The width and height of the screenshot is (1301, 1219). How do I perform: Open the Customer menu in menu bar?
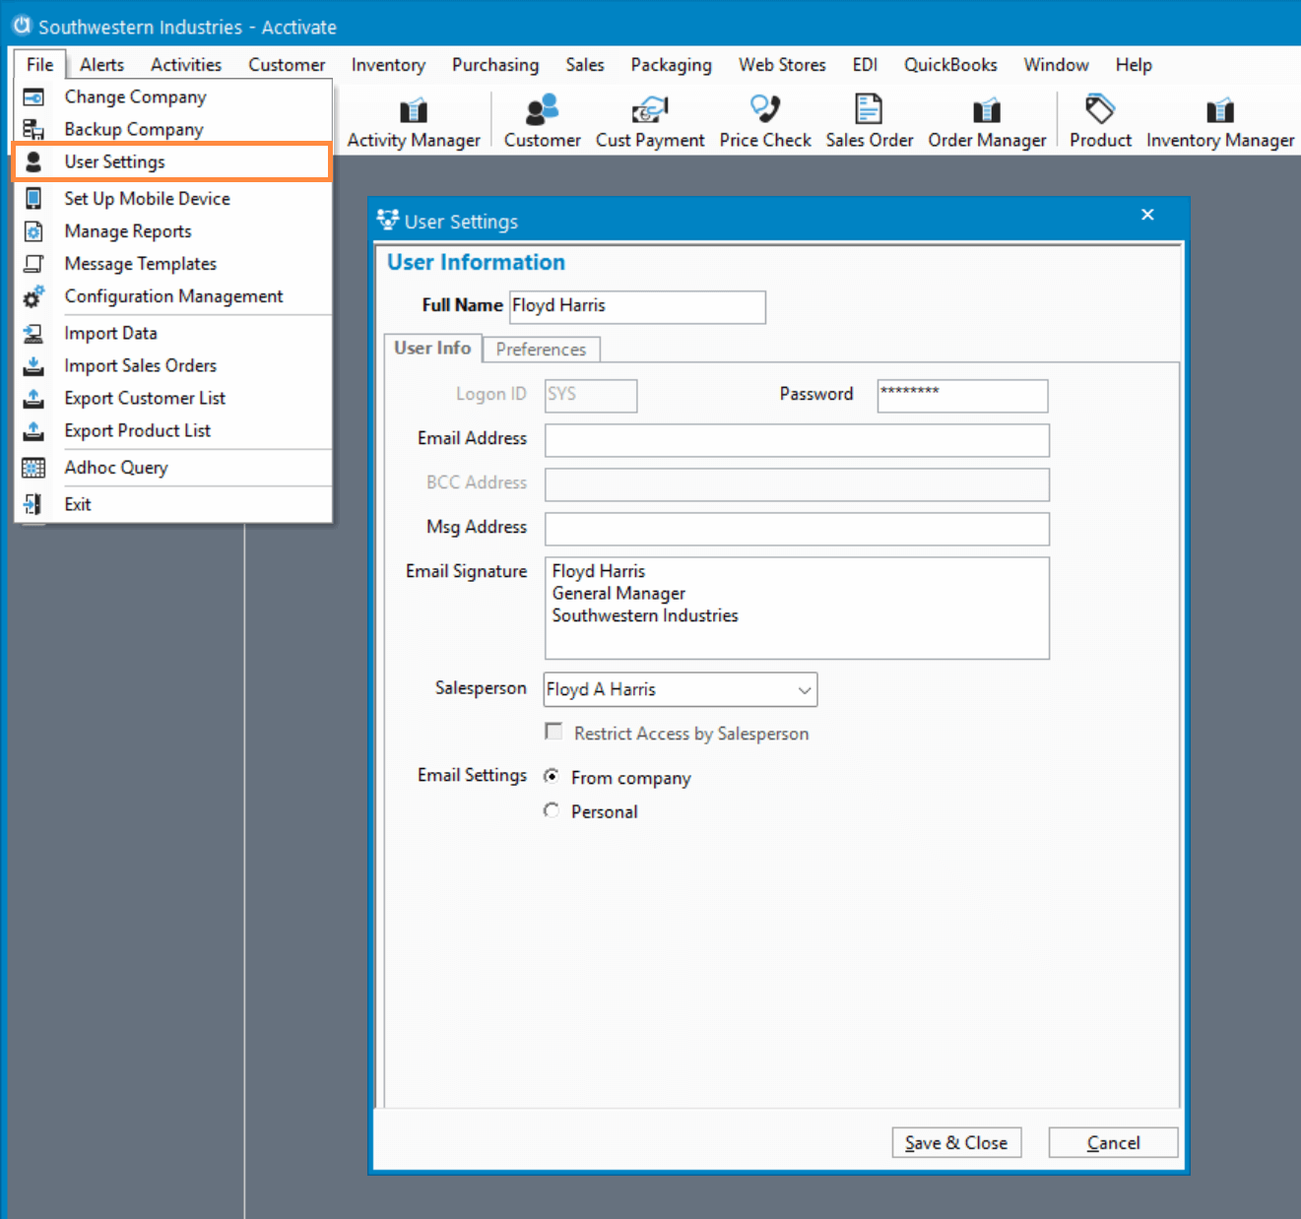287,65
